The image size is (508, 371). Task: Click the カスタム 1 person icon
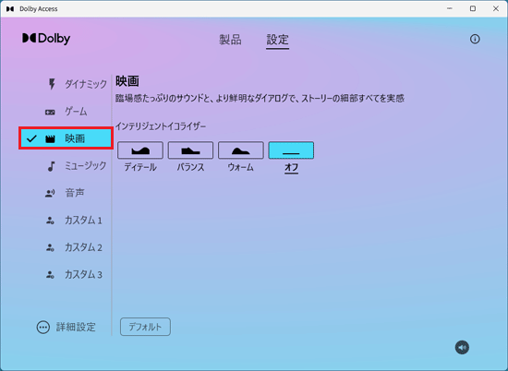50,221
